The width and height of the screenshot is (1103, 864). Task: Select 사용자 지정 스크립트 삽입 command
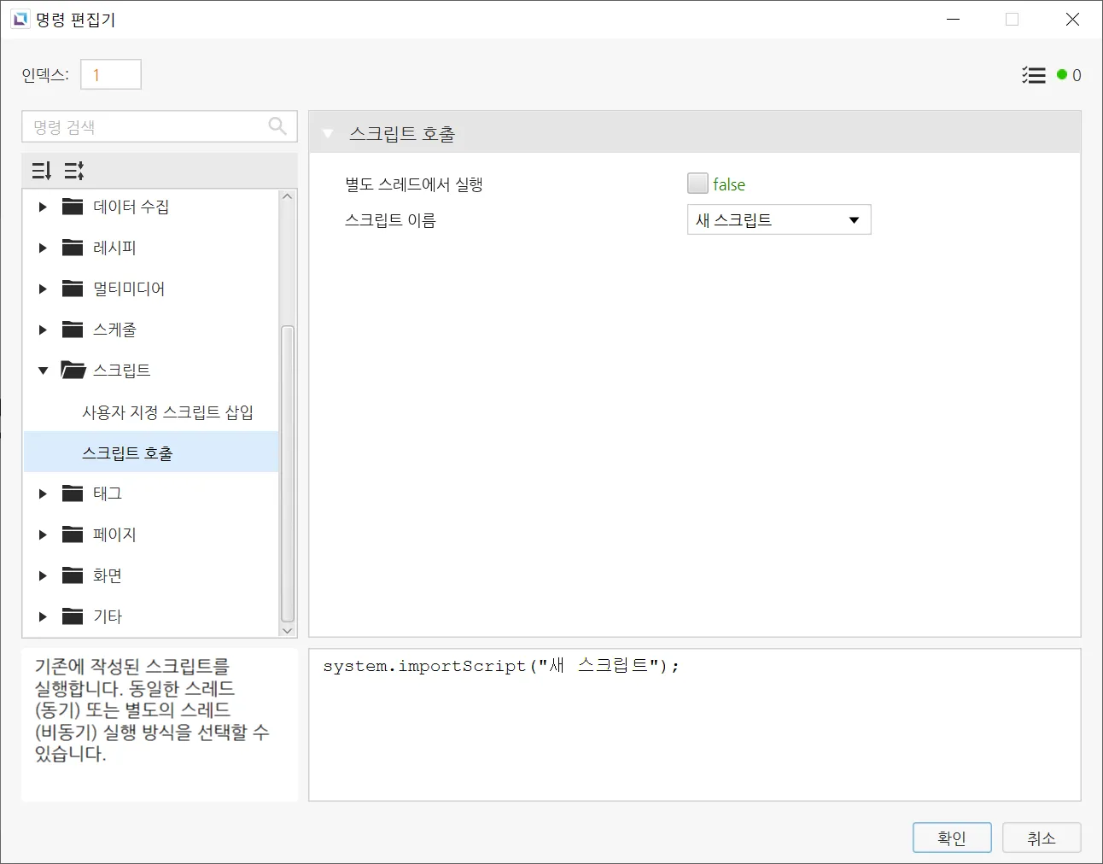(167, 412)
